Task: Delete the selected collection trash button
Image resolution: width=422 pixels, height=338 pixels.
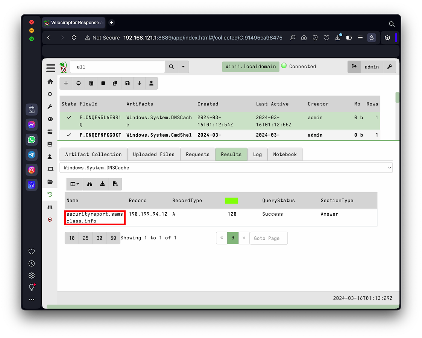Action: coord(91,83)
